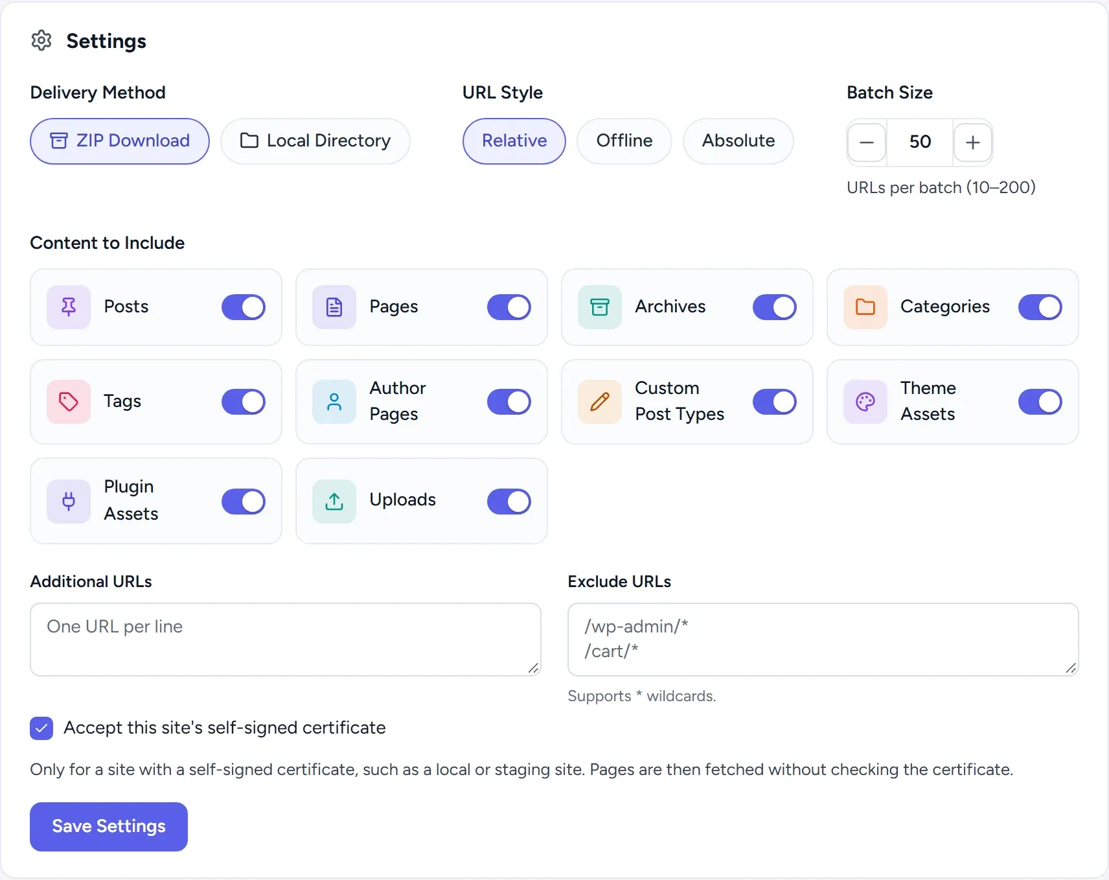
Task: Click the Author Pages person icon
Action: click(x=334, y=402)
